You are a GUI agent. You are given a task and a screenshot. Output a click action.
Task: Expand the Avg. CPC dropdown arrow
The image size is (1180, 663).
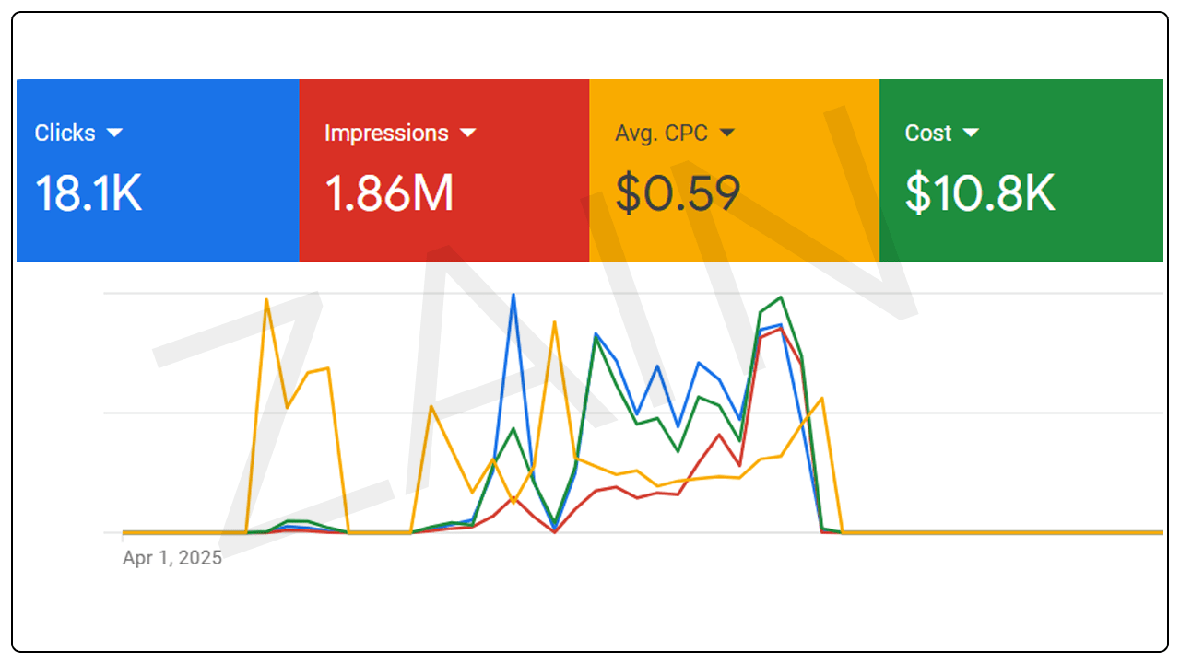(726, 134)
